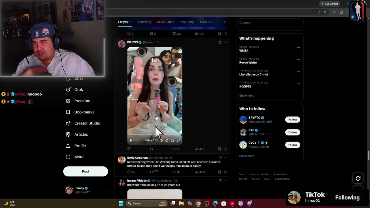Open options for Literally Jesus Christ trend

click(298, 71)
